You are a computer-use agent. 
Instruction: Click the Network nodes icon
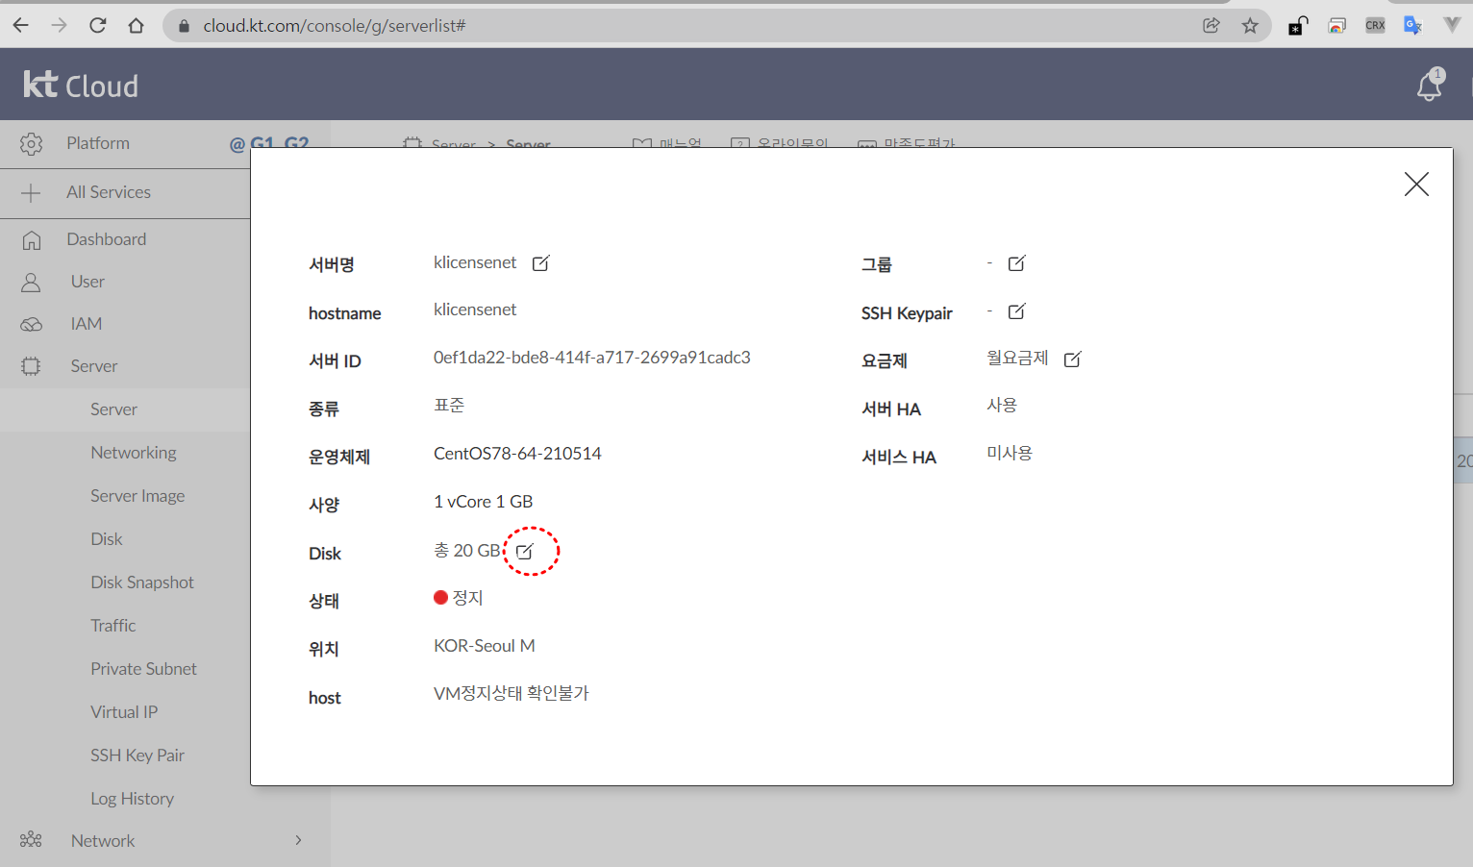pos(31,840)
